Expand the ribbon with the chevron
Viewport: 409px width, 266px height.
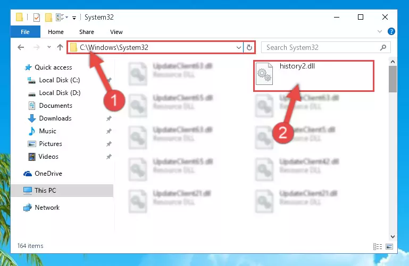click(x=380, y=31)
